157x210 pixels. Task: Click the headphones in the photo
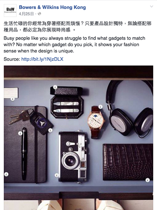click(130, 109)
